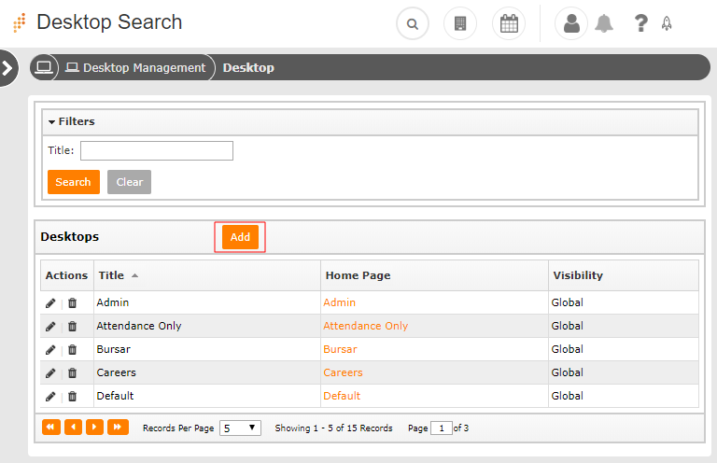The image size is (717, 463).
Task: Click the user profile icon
Action: (x=571, y=24)
